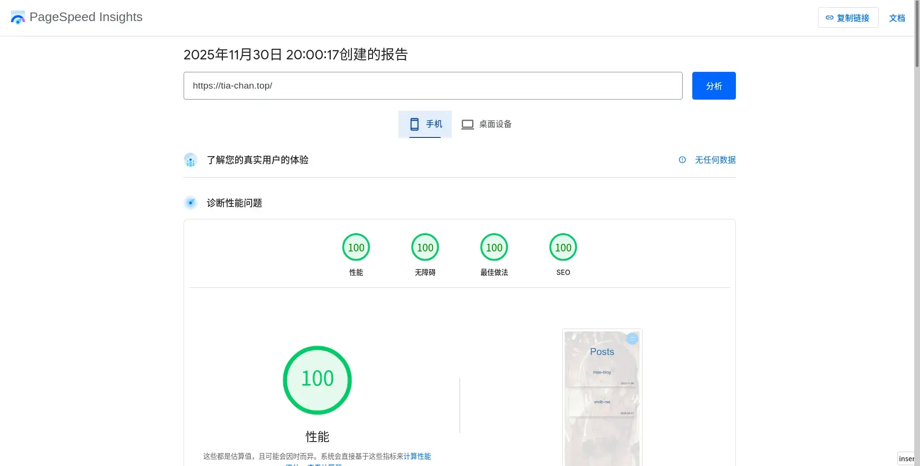Click the copy link button (复制链接)

coord(848,18)
